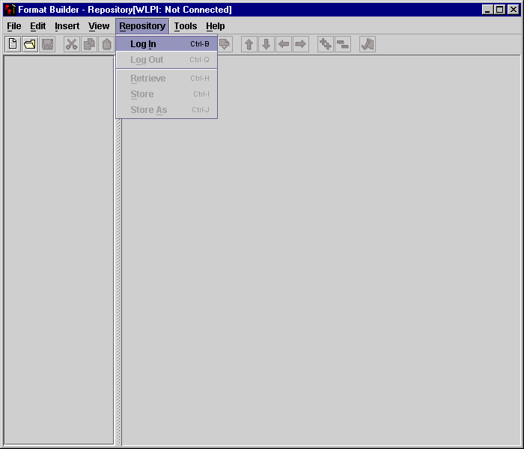Viewport: 524px width, 449px height.
Task: Choose Log Out from Repository menu
Action: [x=167, y=60]
